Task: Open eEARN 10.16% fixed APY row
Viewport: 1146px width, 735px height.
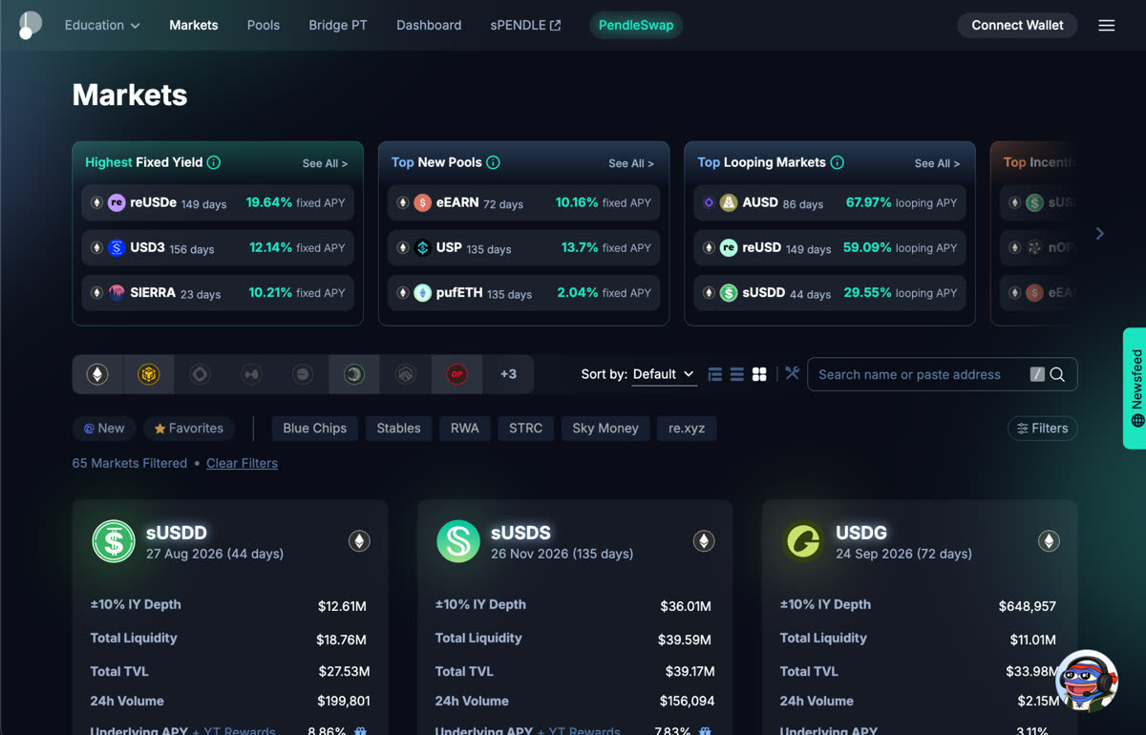Action: click(x=524, y=202)
